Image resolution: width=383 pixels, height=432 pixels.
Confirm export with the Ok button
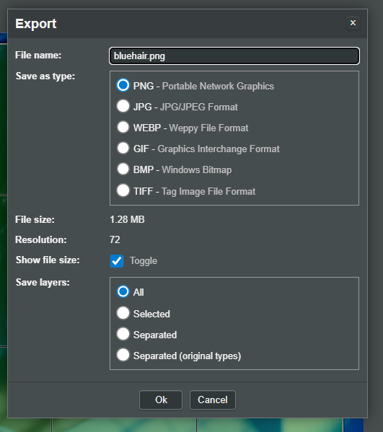(161, 400)
